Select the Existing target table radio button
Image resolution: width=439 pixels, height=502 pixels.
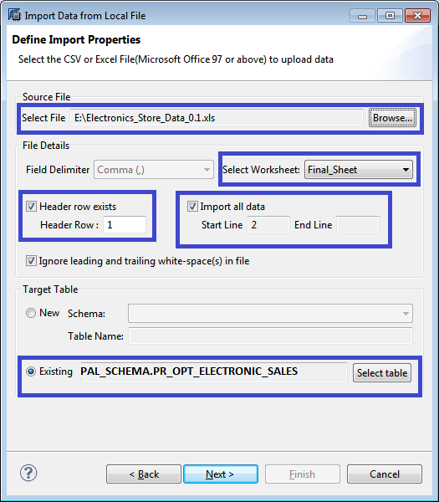[x=31, y=371]
